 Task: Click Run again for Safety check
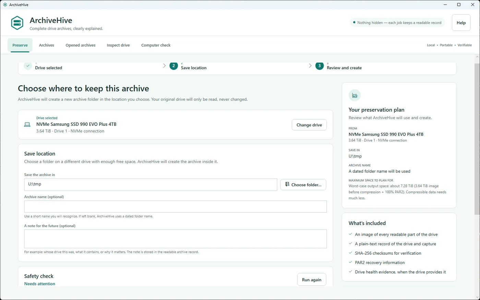pyautogui.click(x=312, y=280)
